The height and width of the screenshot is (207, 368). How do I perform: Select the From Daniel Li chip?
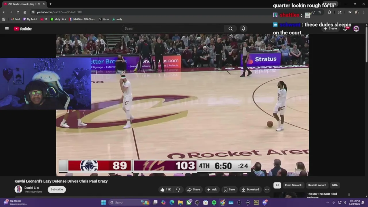(294, 185)
